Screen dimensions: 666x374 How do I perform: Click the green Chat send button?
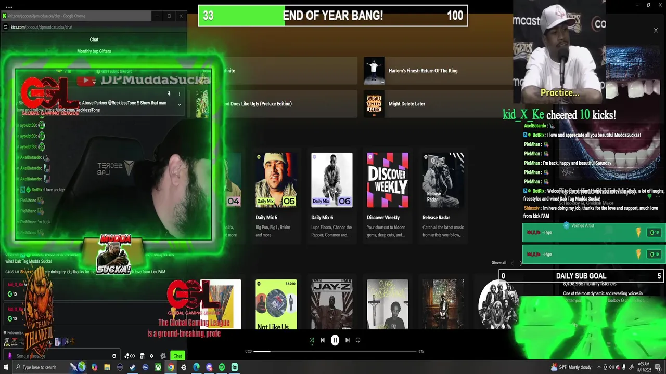tap(177, 356)
